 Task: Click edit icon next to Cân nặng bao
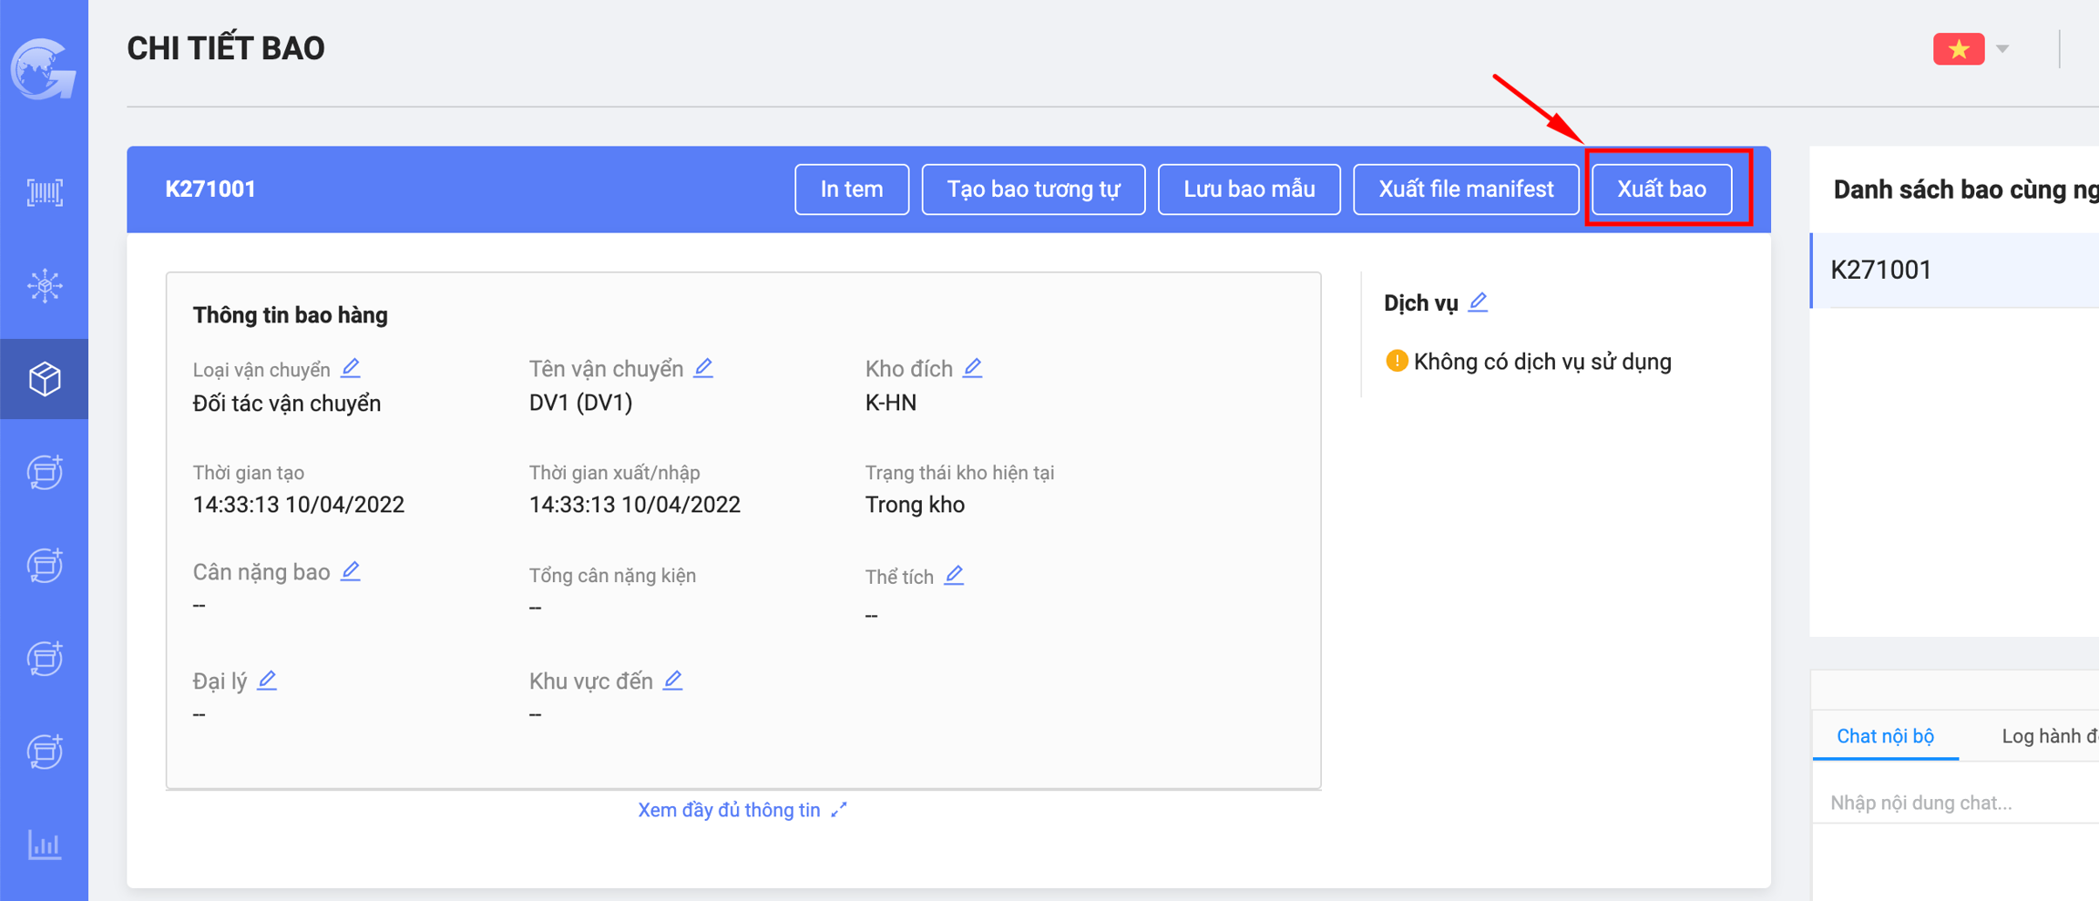tap(351, 571)
